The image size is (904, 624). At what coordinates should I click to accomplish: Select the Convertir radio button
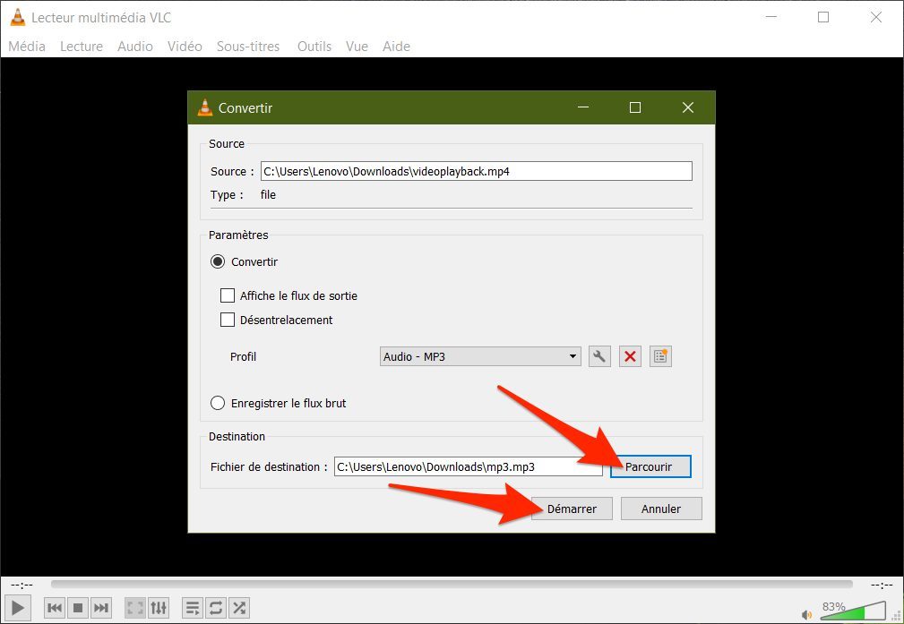click(x=218, y=261)
